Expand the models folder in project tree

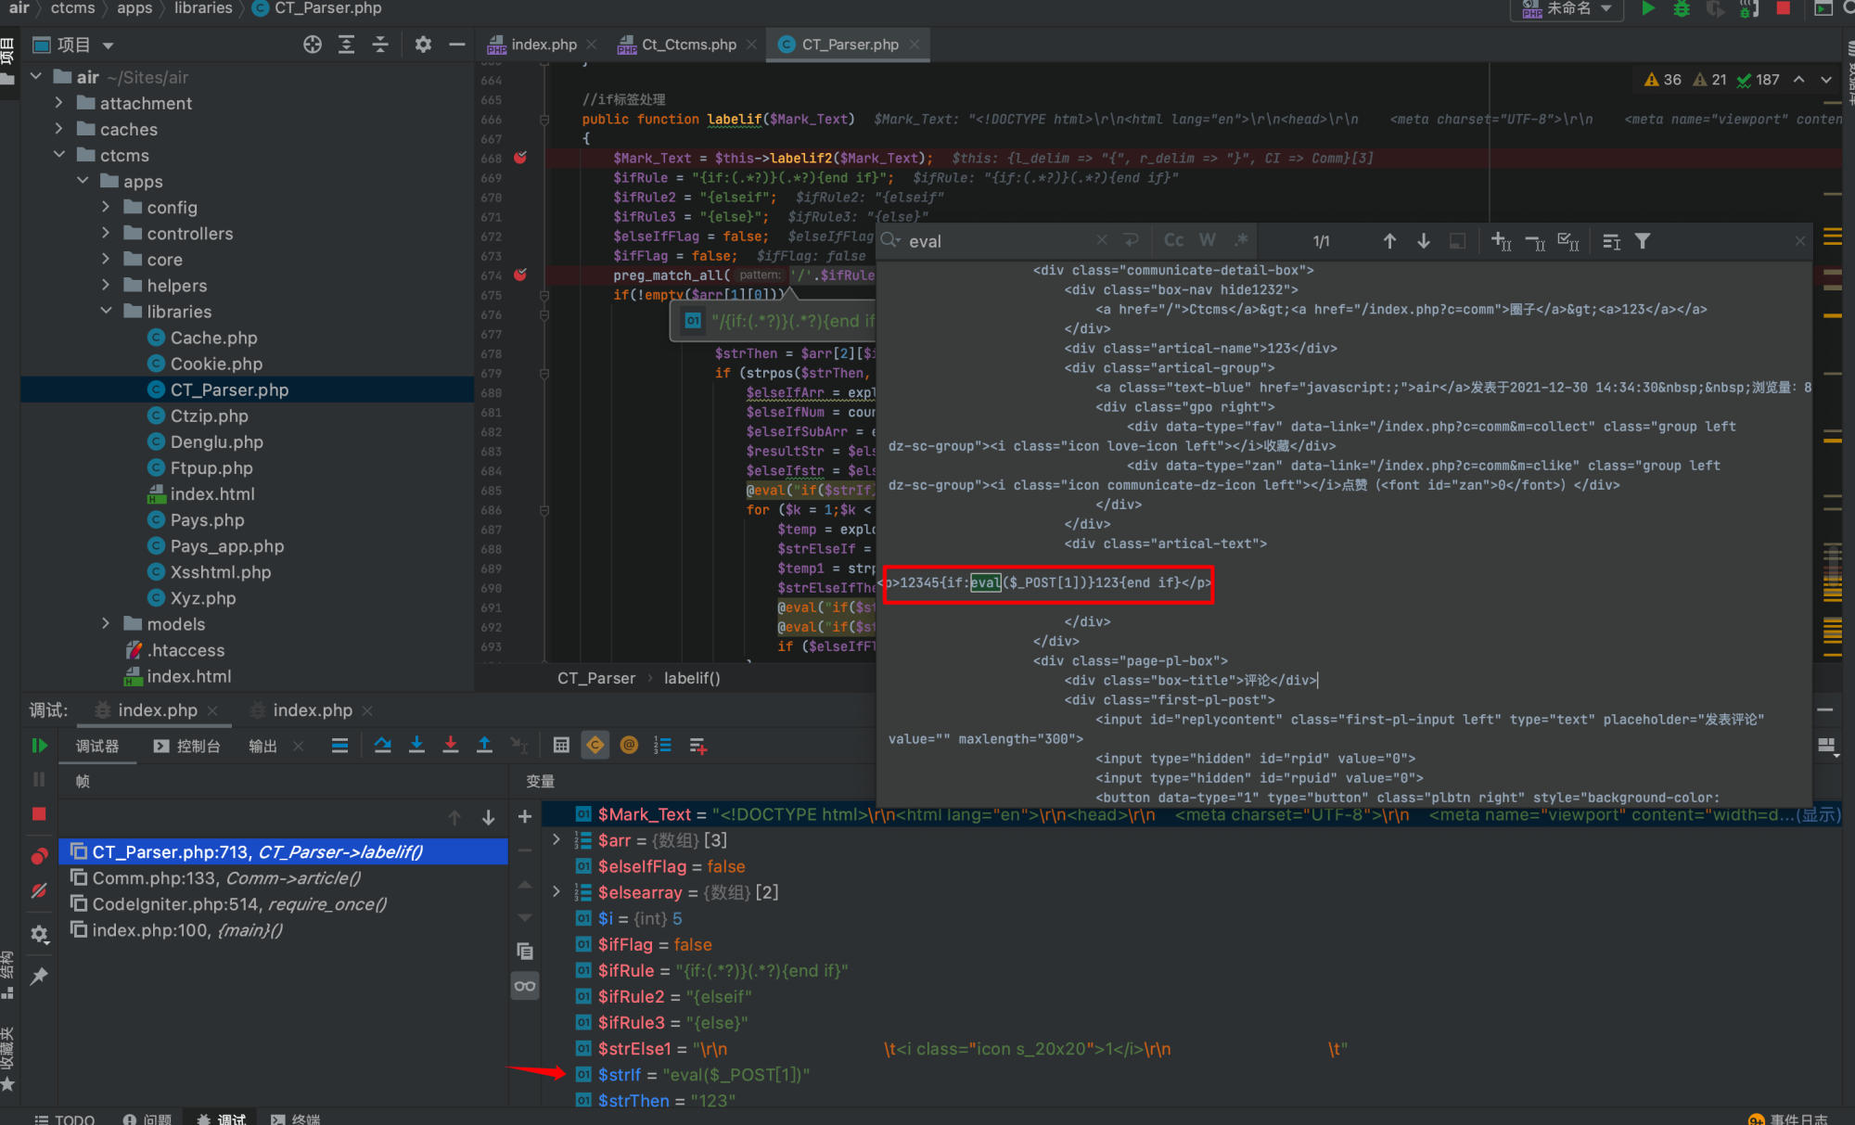point(106,624)
